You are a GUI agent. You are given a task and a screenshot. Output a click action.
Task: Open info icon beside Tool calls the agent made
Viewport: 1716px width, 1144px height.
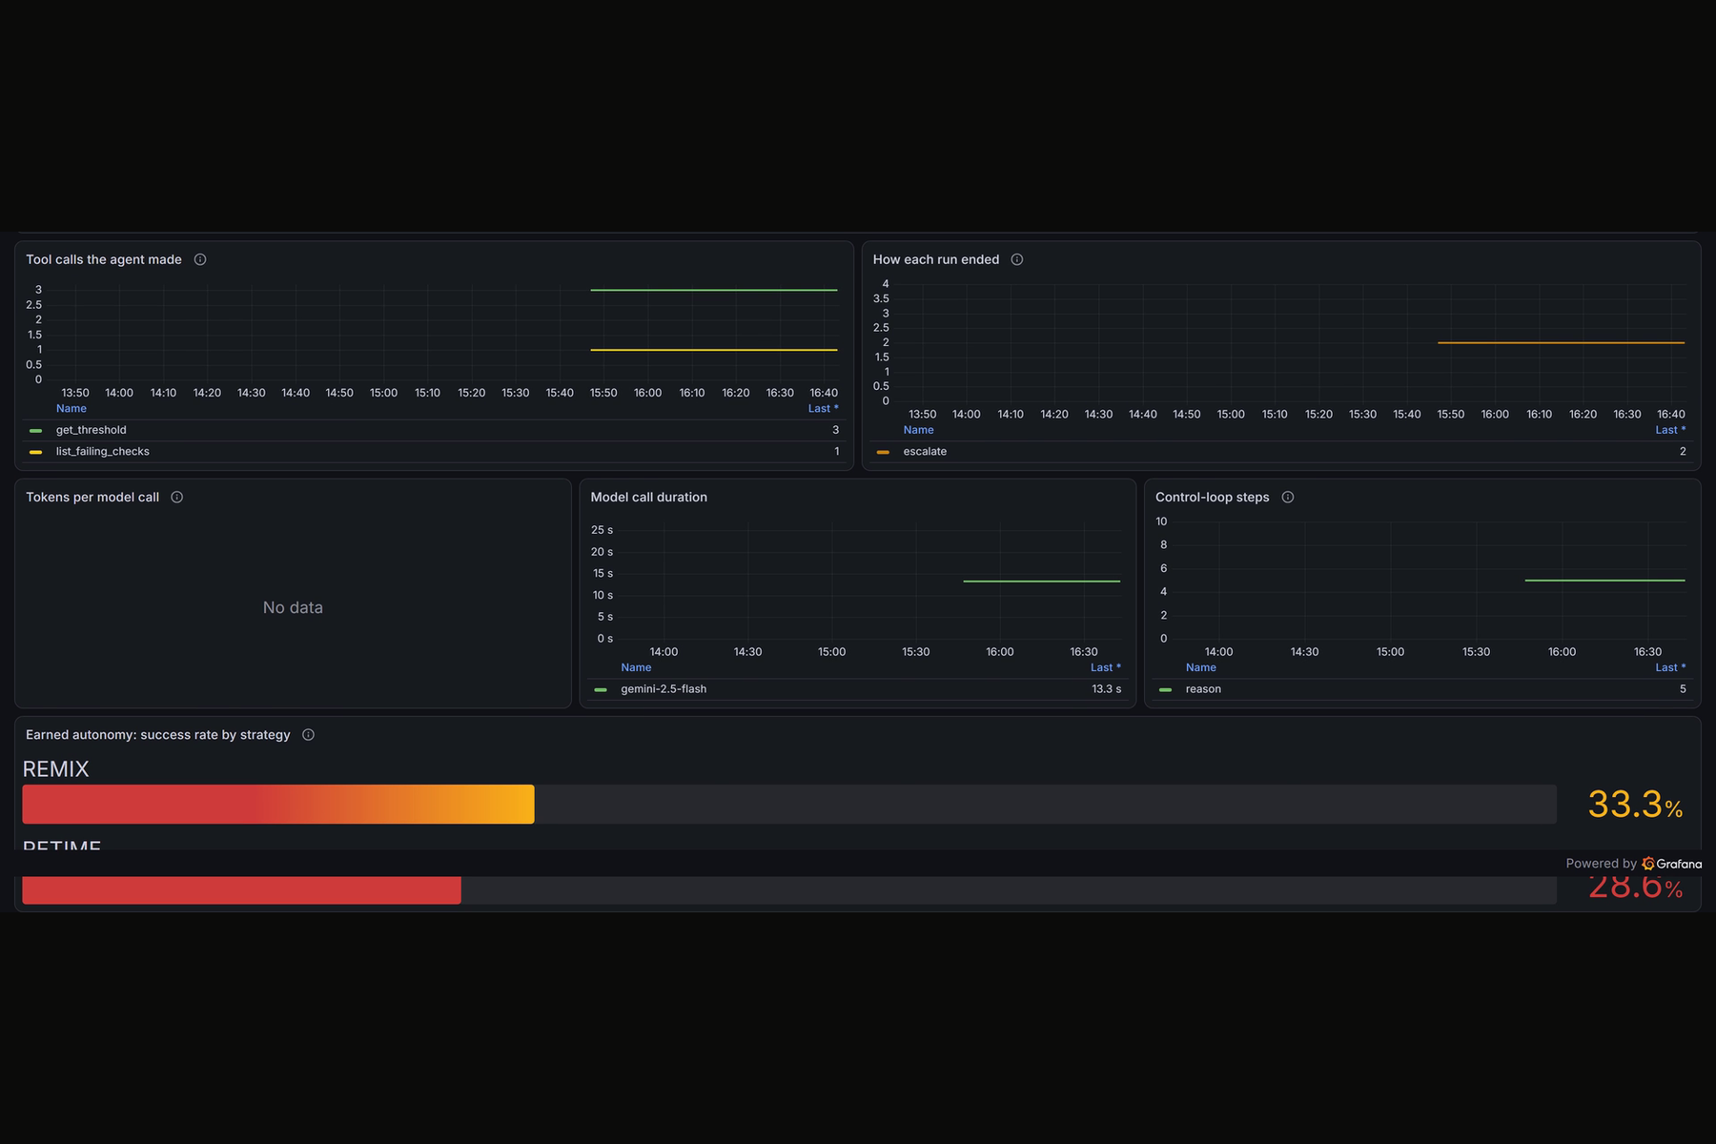pos(200,259)
